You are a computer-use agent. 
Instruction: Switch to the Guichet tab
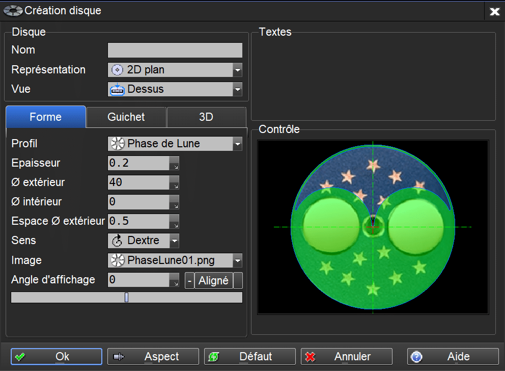point(126,117)
